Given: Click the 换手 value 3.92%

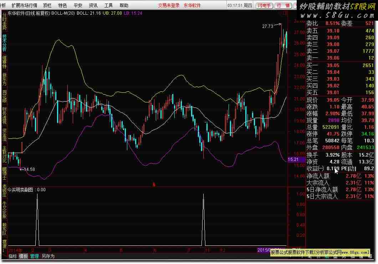Looking at the screenshot, I should tap(332, 155).
